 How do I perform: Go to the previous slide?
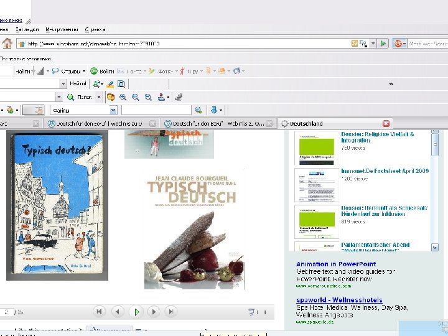pos(118,312)
